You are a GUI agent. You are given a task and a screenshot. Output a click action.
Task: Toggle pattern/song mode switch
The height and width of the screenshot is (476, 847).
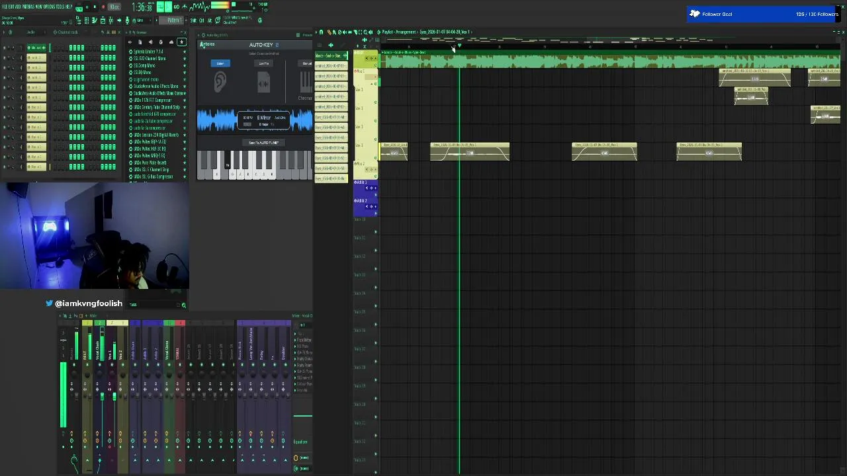[79, 7]
